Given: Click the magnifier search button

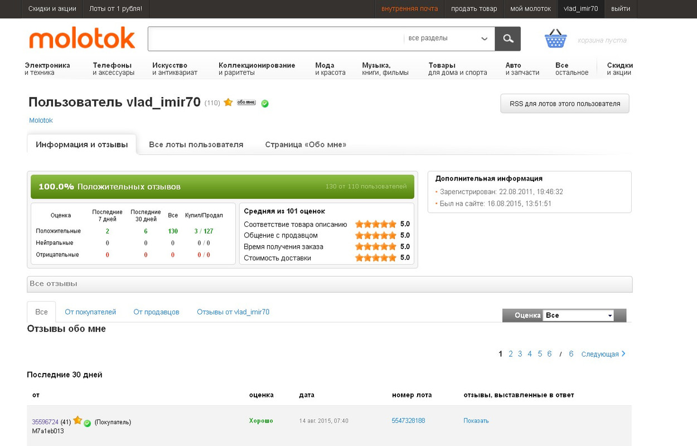Looking at the screenshot, I should [x=508, y=39].
